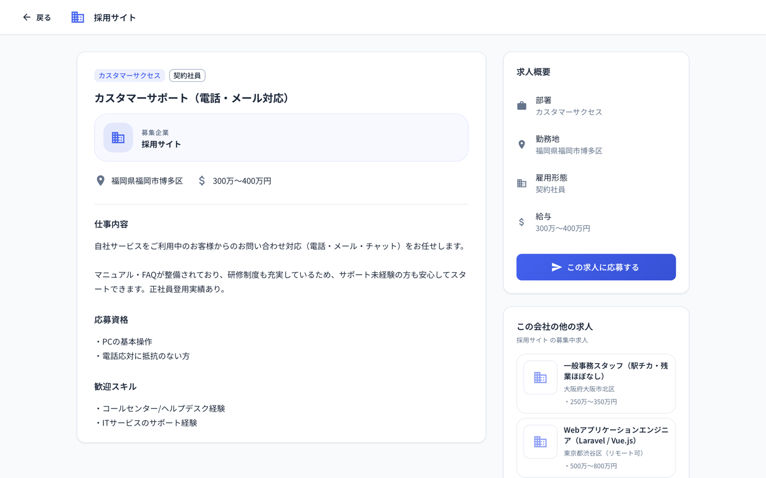Click the 応募資格 section heading
This screenshot has width=766, height=478.
[111, 320]
